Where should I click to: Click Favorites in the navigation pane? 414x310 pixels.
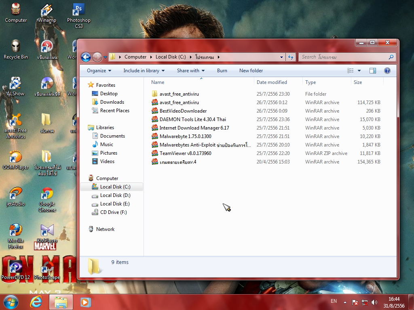pyautogui.click(x=106, y=85)
